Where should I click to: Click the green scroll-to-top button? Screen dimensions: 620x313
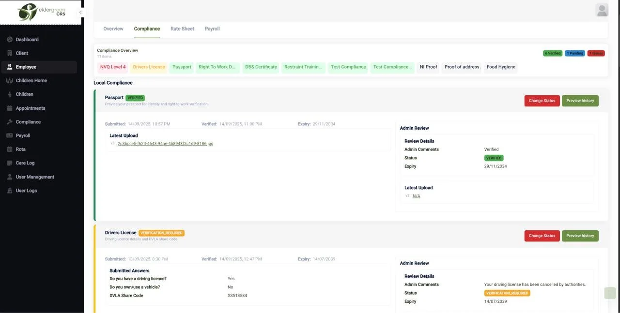point(610,293)
